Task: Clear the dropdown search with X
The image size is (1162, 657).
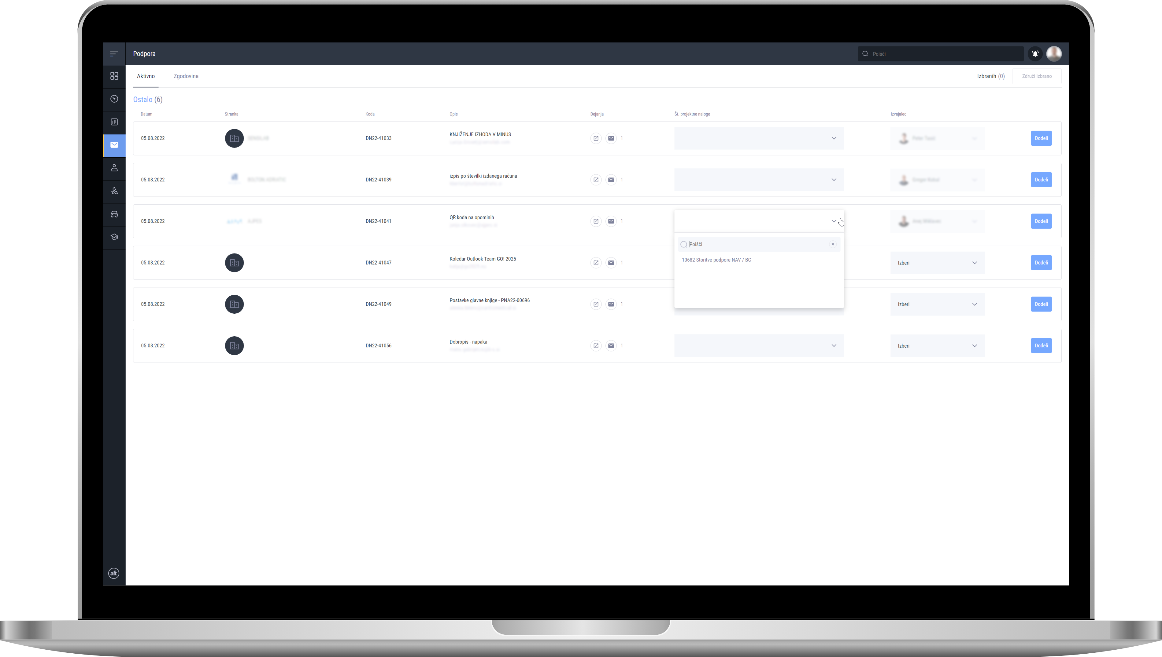Action: 832,244
